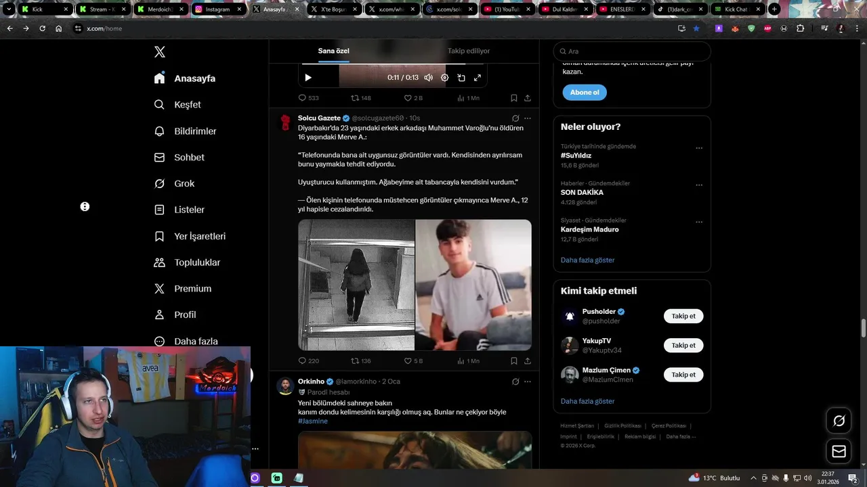This screenshot has width=867, height=487.
Task: Show more trends via Daha fazla göster
Action: [588, 260]
